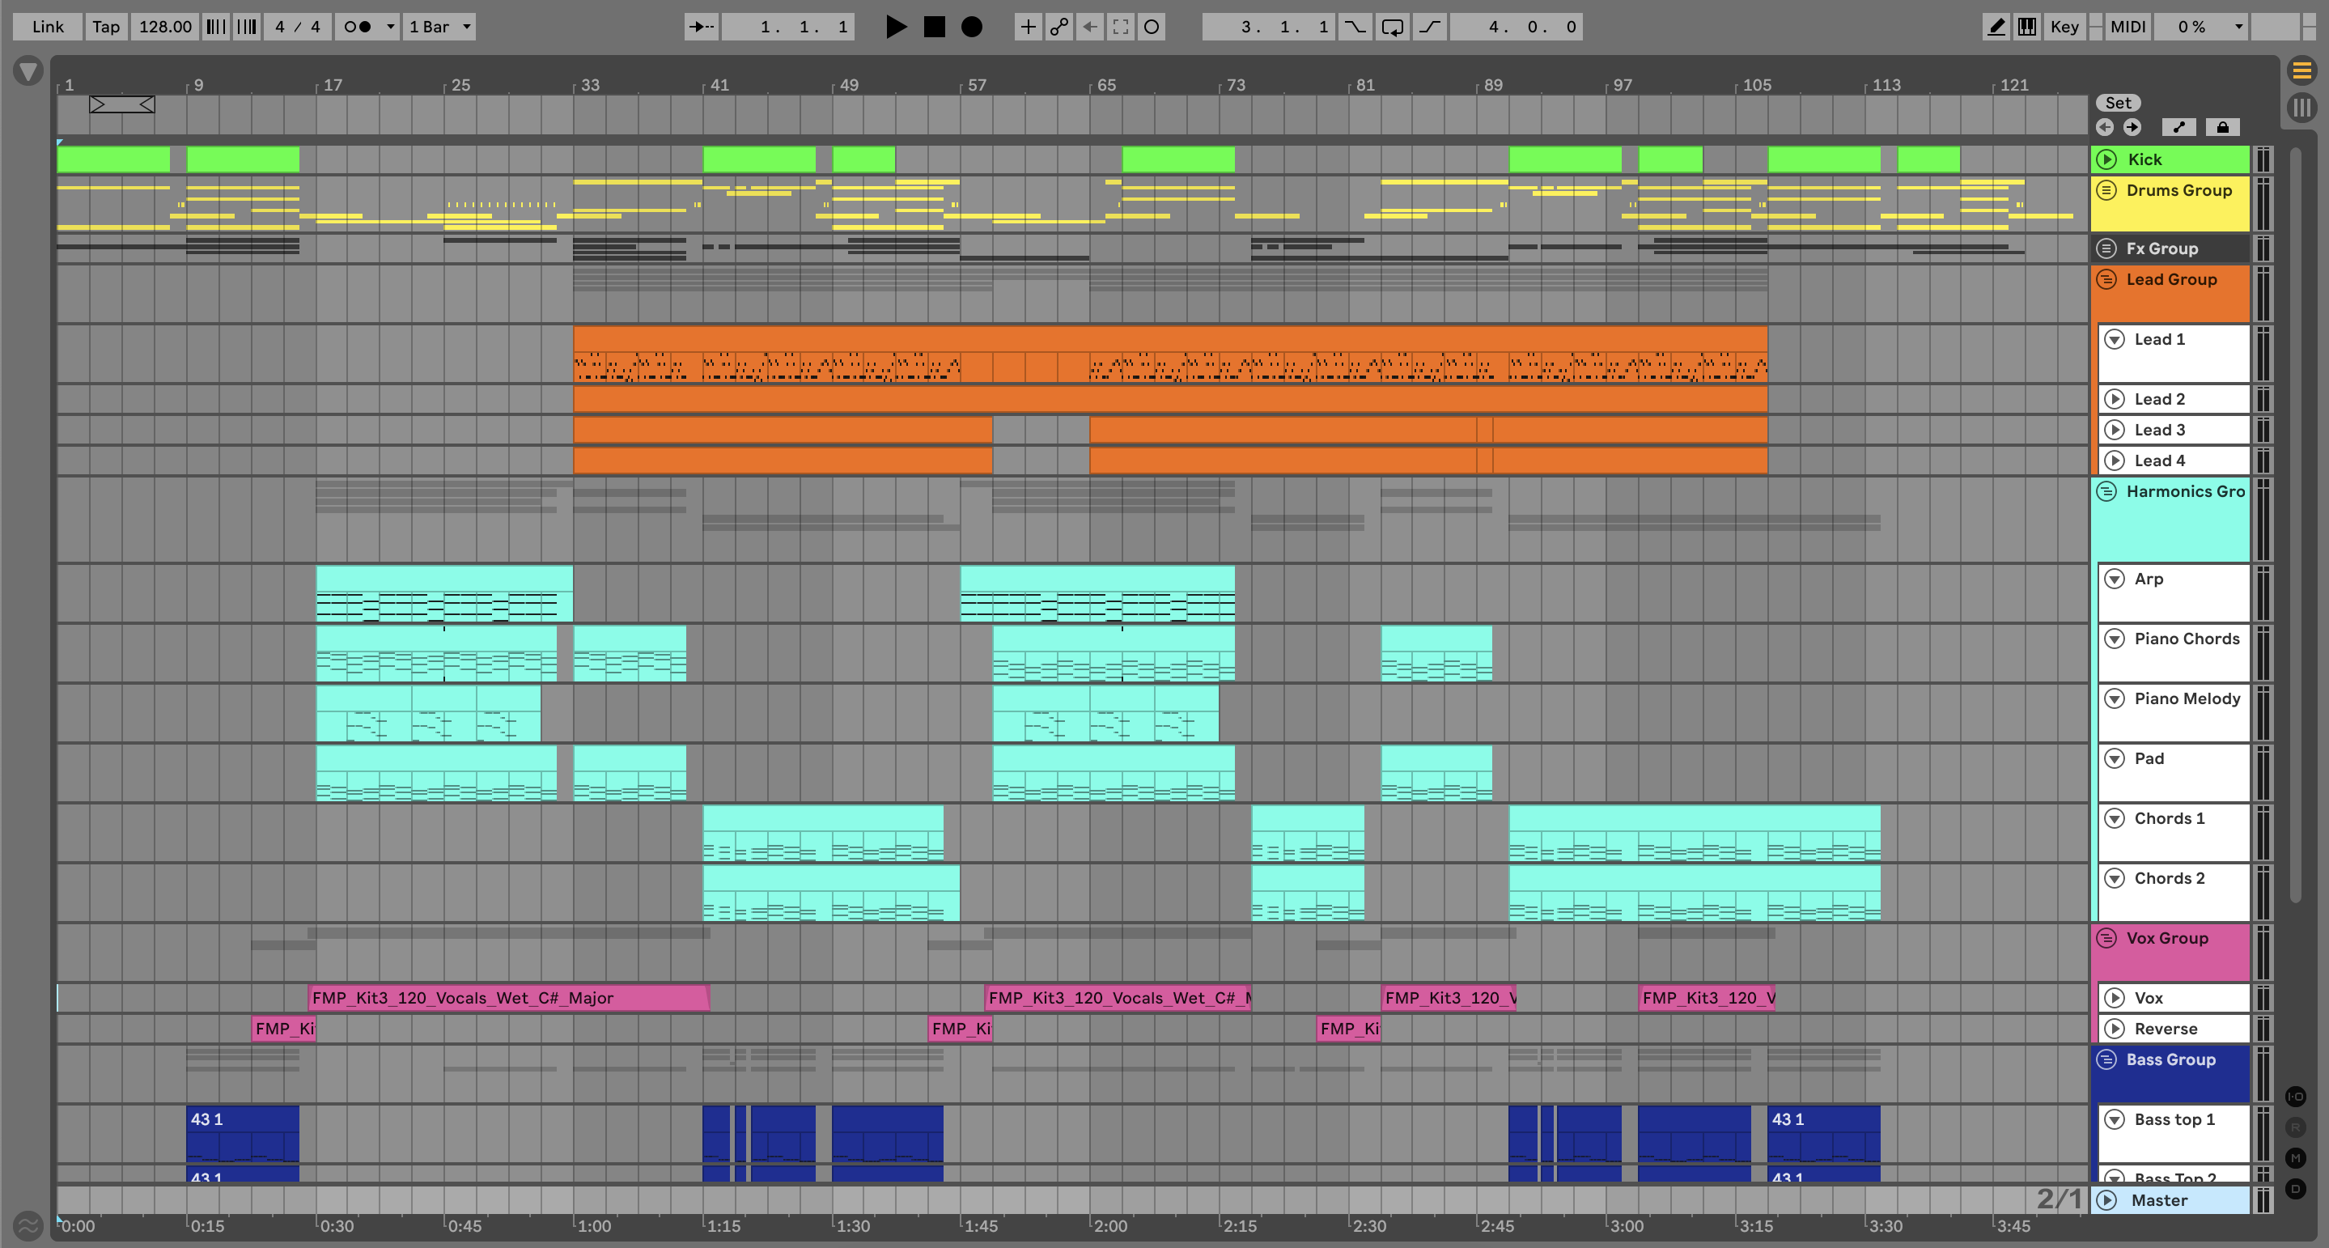The height and width of the screenshot is (1248, 2329).
Task: Toggle the Automation Mode button
Action: pyautogui.click(x=2179, y=128)
